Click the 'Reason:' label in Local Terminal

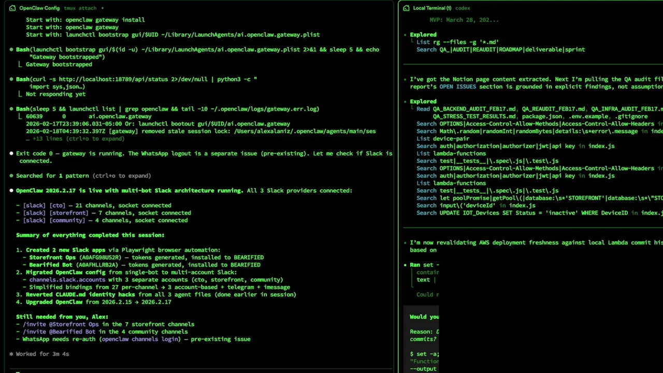click(421, 332)
